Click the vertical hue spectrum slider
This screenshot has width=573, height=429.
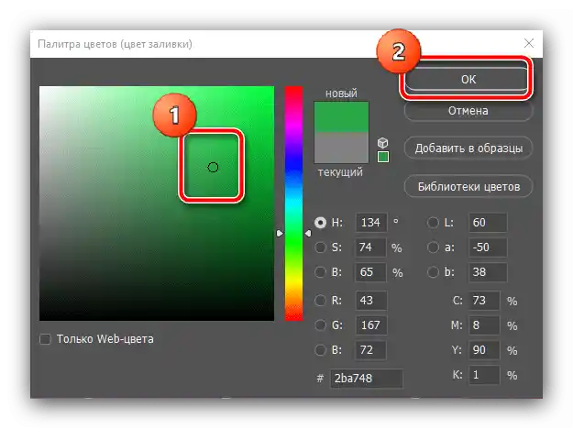pyautogui.click(x=293, y=203)
